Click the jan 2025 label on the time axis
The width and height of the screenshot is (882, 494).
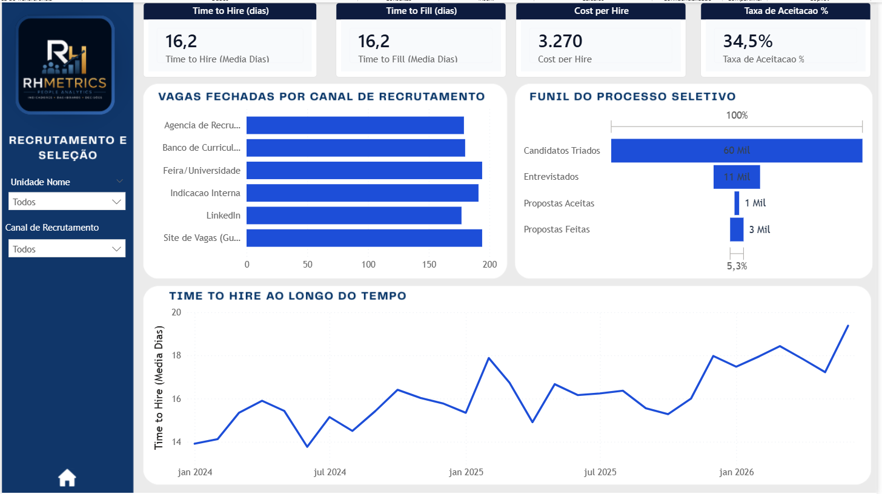click(466, 472)
